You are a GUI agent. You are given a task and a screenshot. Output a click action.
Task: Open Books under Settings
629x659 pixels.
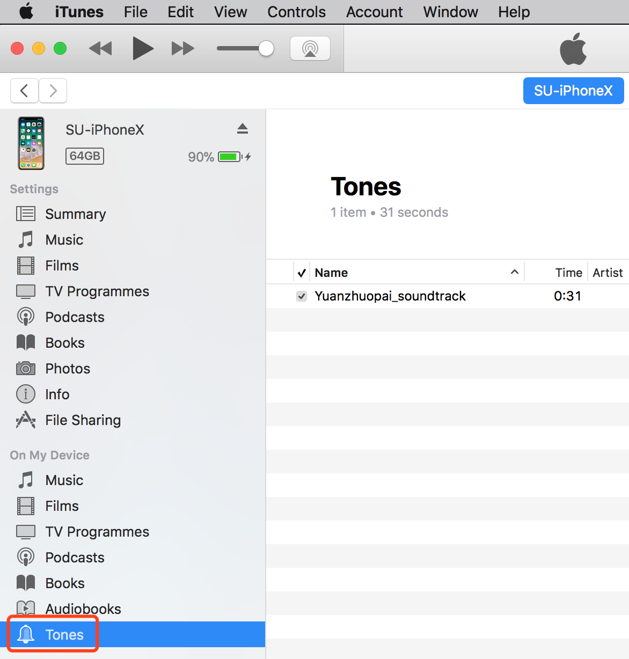click(133, 343)
